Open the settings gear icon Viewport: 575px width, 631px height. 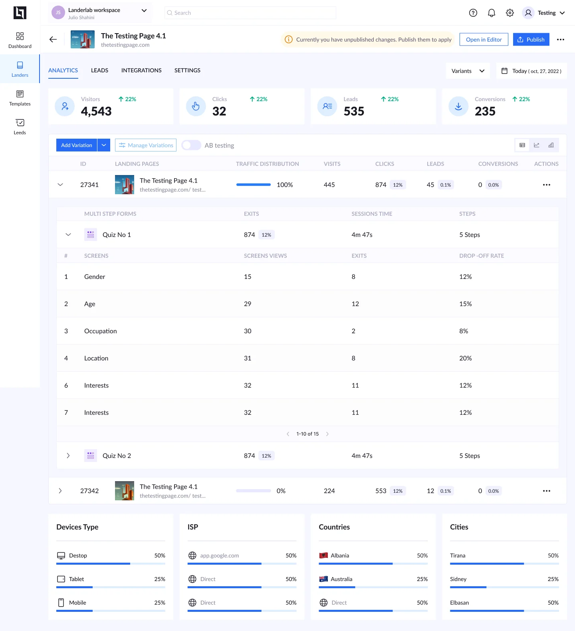click(510, 13)
